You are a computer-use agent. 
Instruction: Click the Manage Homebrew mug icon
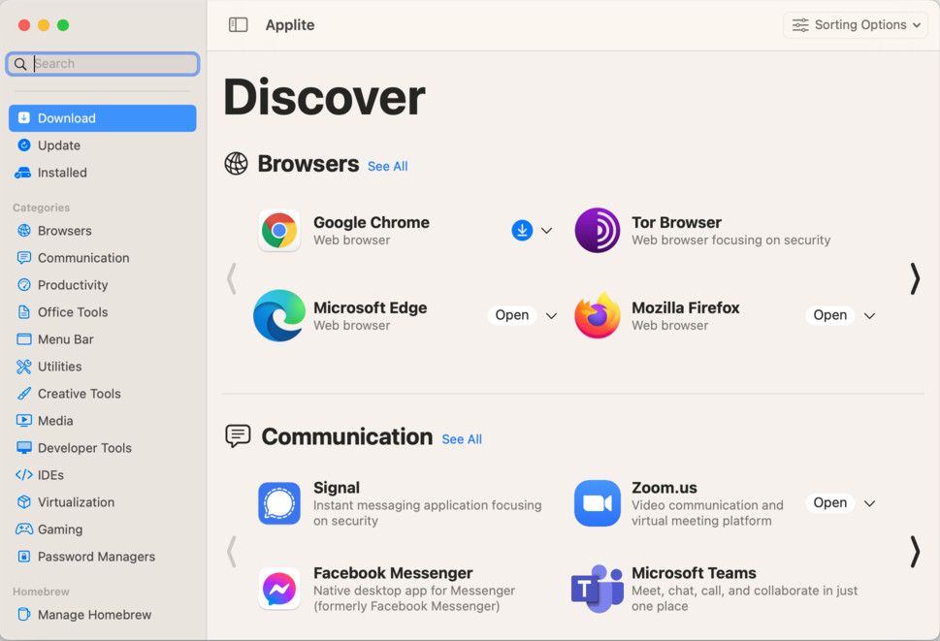pyautogui.click(x=24, y=614)
